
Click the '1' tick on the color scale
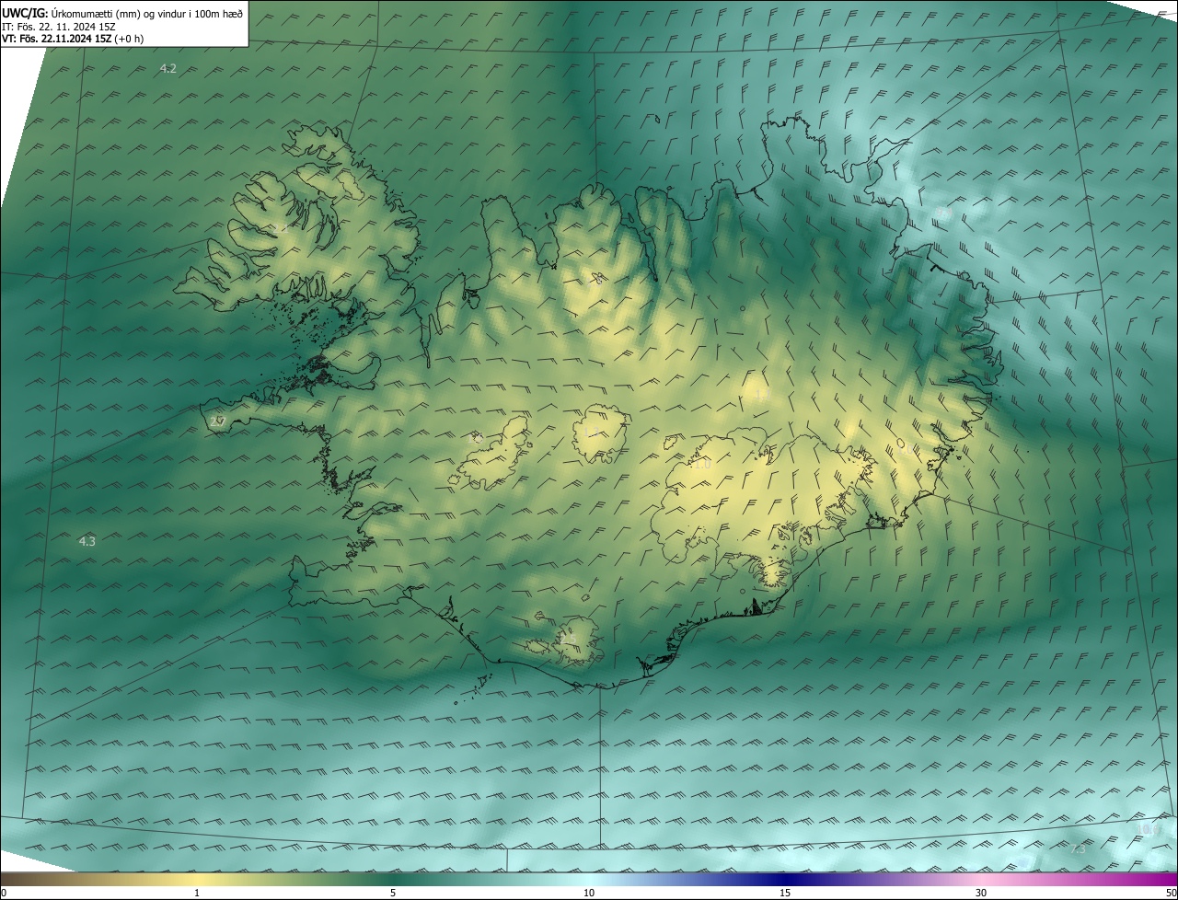[x=197, y=893]
